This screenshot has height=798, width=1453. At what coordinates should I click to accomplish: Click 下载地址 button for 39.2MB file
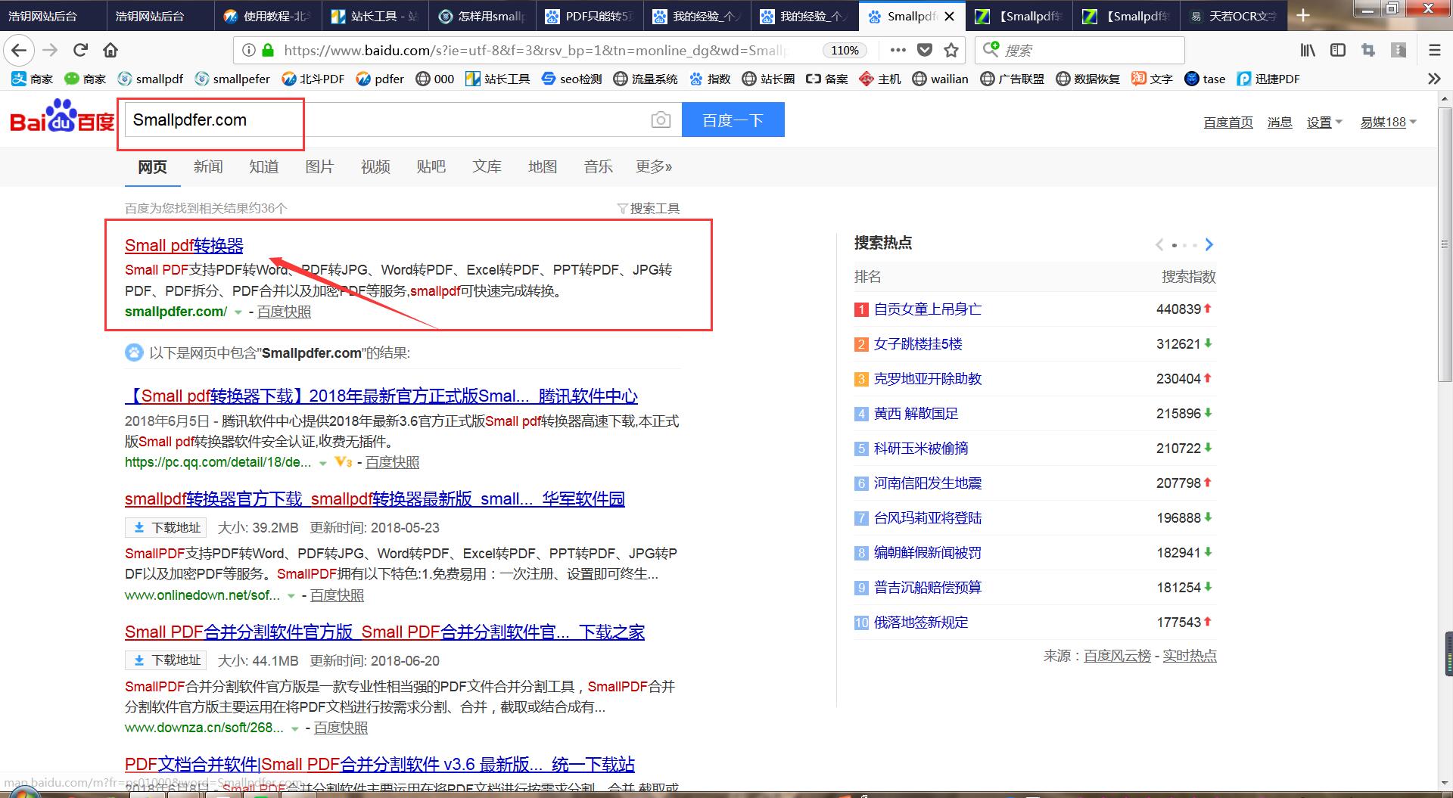[166, 528]
